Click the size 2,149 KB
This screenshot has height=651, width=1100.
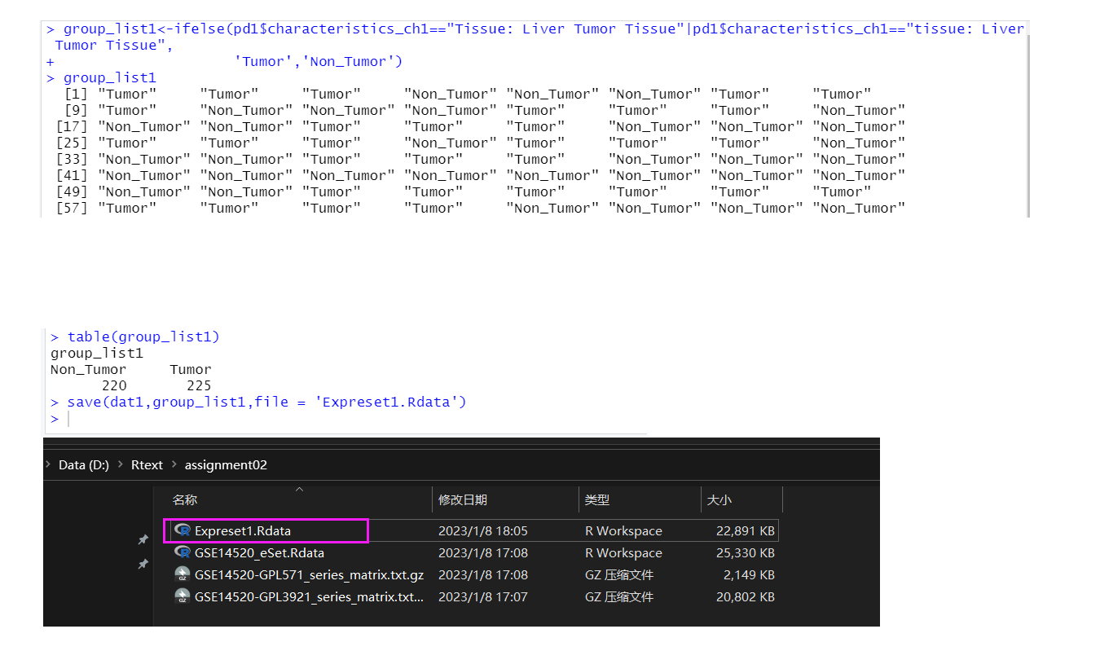(x=748, y=574)
